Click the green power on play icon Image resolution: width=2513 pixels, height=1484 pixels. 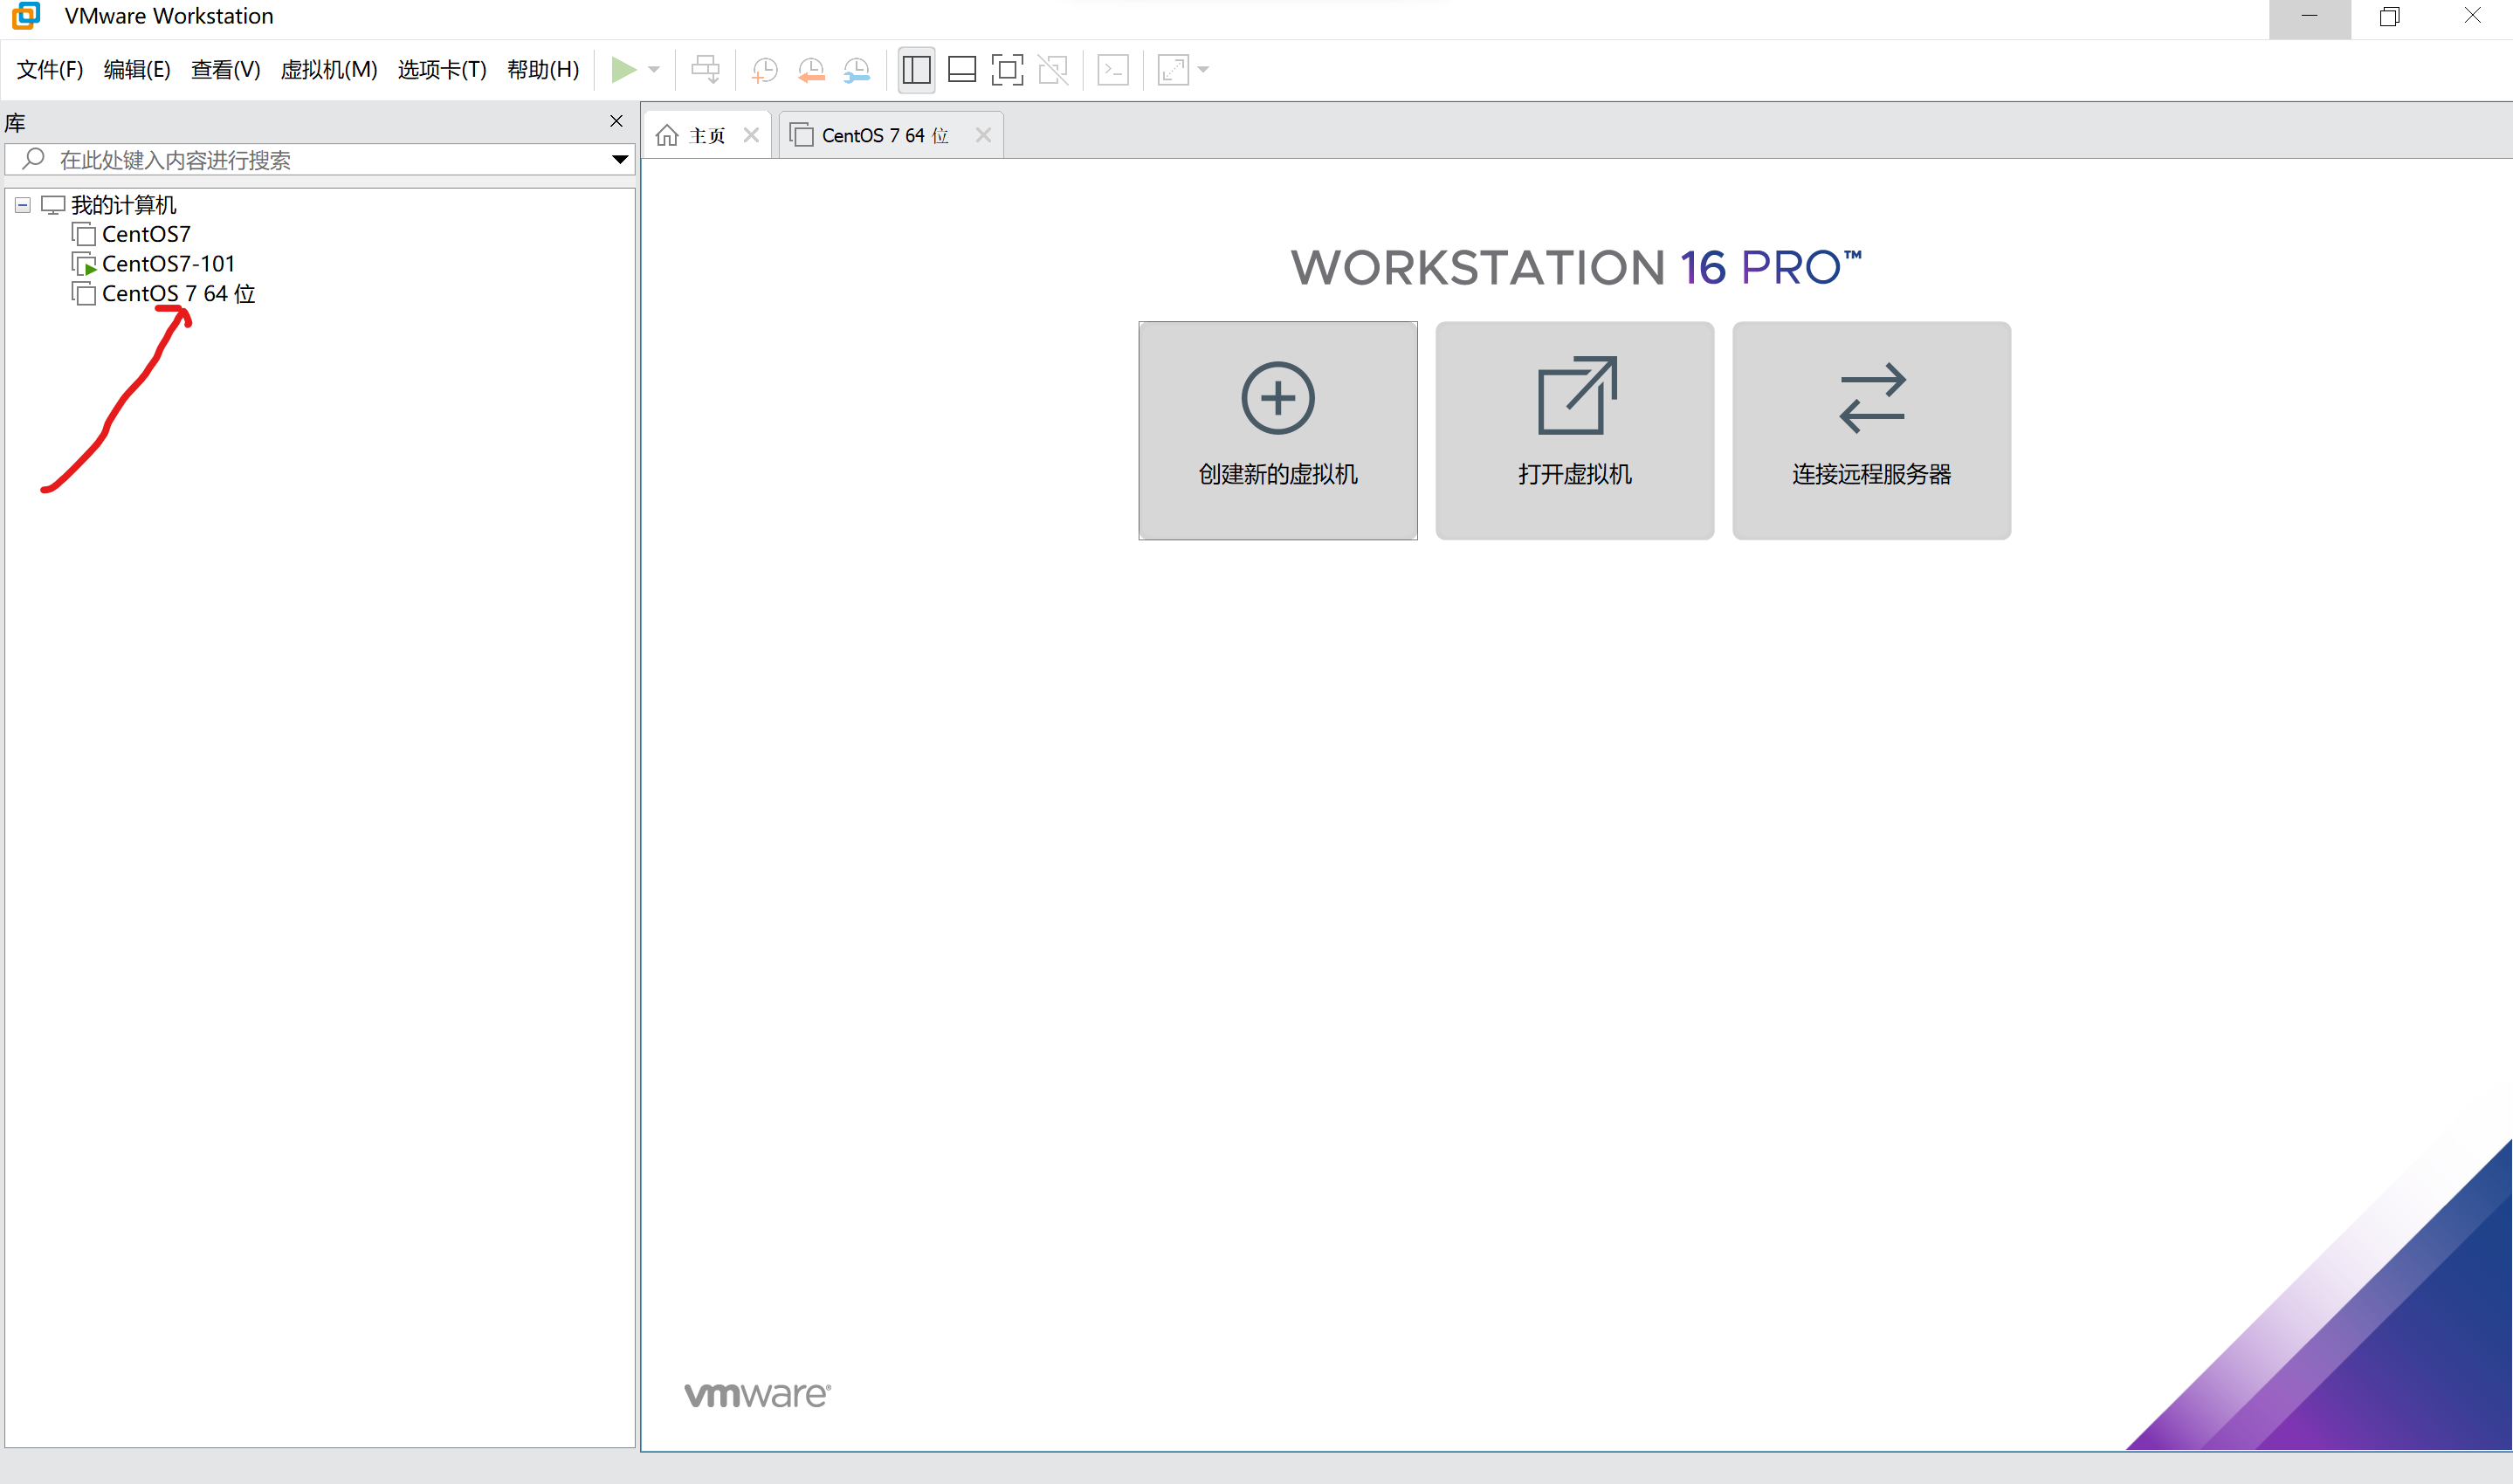623,69
